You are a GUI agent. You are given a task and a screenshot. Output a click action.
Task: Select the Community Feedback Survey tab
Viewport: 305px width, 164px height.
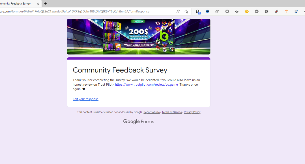(16, 4)
